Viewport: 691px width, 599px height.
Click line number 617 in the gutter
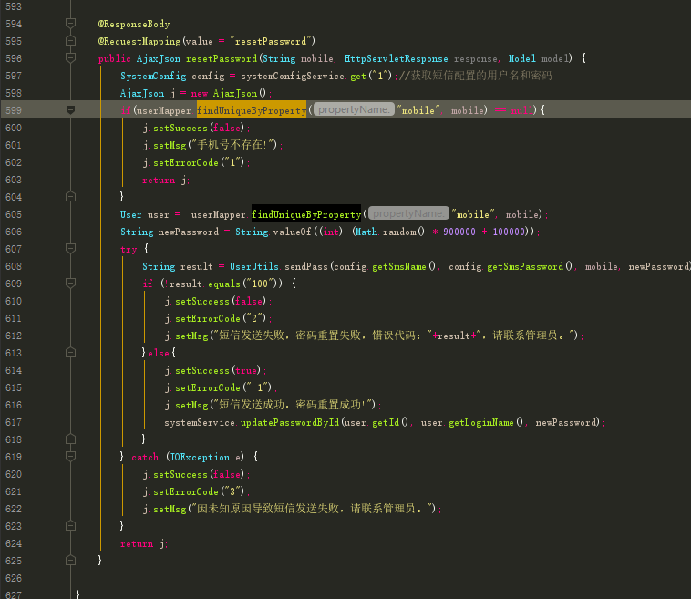coord(14,423)
